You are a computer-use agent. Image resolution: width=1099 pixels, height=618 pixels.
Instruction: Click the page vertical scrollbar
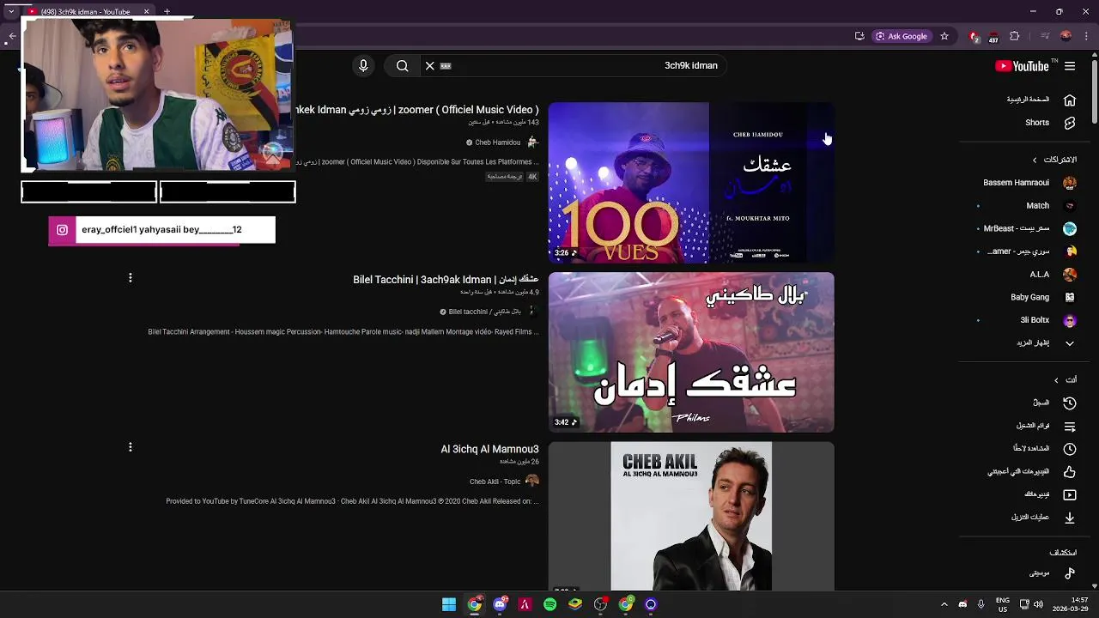point(1095,93)
